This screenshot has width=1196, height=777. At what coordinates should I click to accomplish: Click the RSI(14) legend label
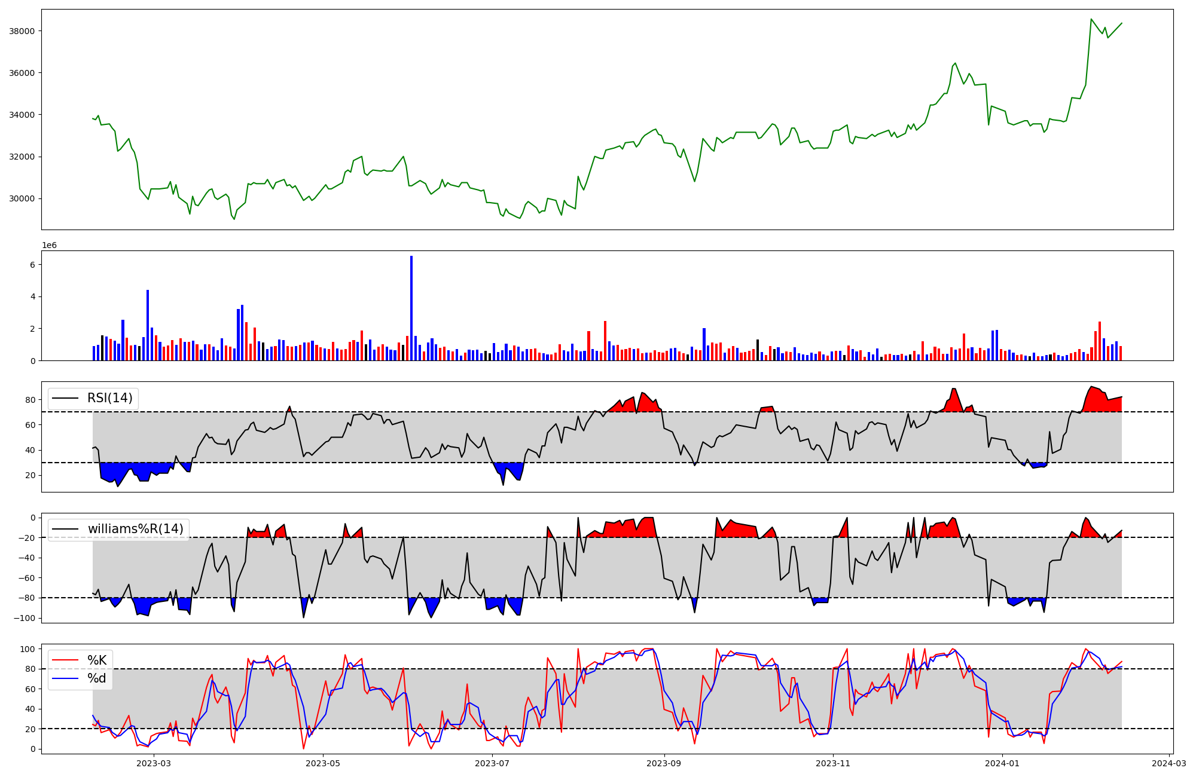coord(110,398)
